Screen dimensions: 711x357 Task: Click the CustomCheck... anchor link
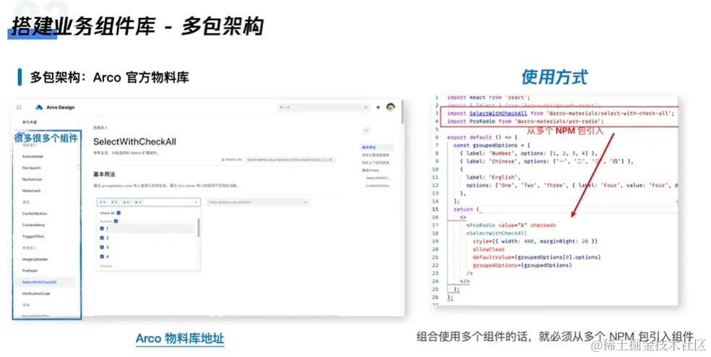pos(378,185)
